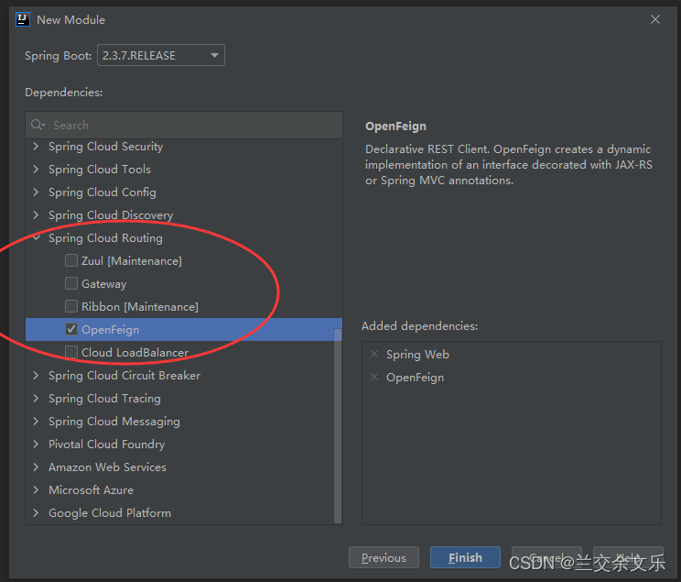The image size is (681, 582).
Task: Expand Amazon Web Services group
Action: tap(36, 467)
